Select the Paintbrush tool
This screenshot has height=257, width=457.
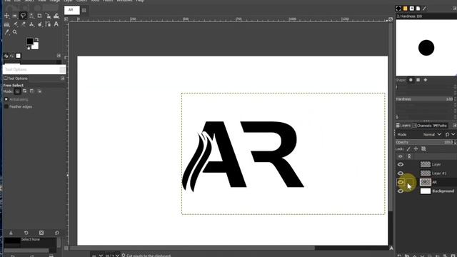pyautogui.click(x=15, y=24)
